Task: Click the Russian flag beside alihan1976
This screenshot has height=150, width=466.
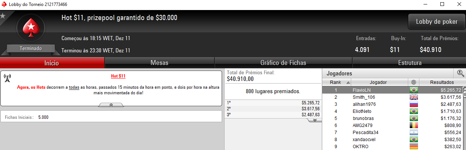Action: pos(413,104)
